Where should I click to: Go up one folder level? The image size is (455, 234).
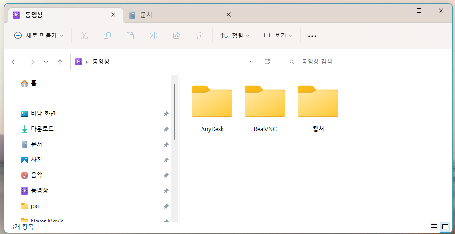pyautogui.click(x=60, y=62)
